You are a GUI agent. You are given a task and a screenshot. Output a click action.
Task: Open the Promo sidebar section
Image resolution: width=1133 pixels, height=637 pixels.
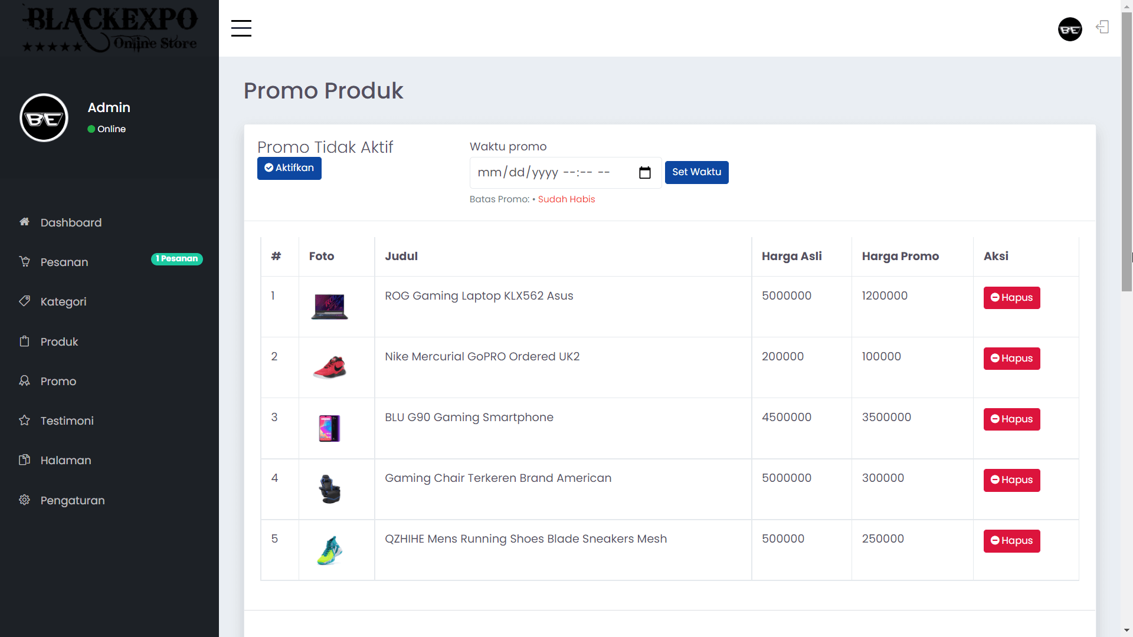coord(57,381)
